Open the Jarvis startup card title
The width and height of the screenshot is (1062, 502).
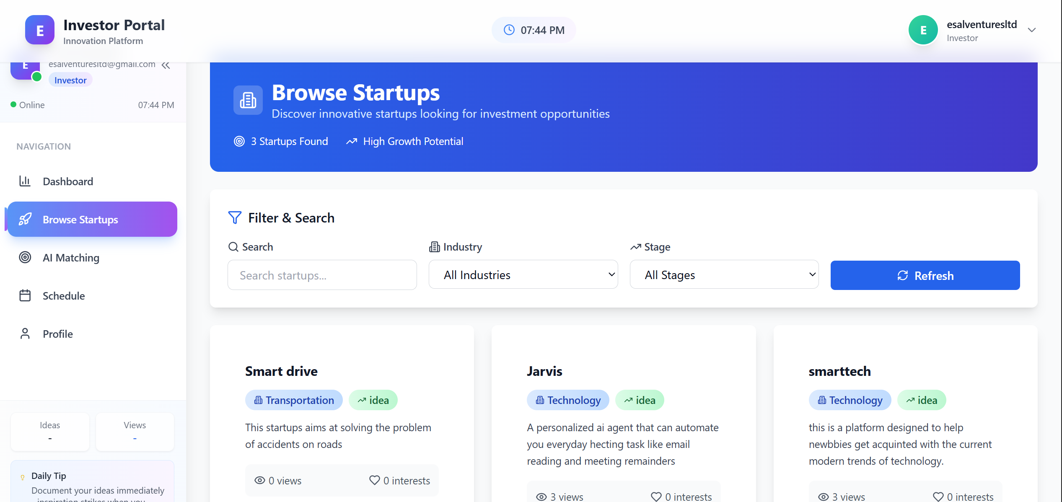[x=544, y=371]
